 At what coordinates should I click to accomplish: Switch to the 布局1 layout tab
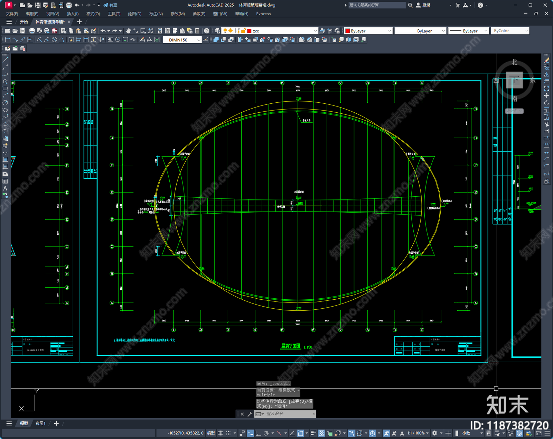click(x=40, y=423)
